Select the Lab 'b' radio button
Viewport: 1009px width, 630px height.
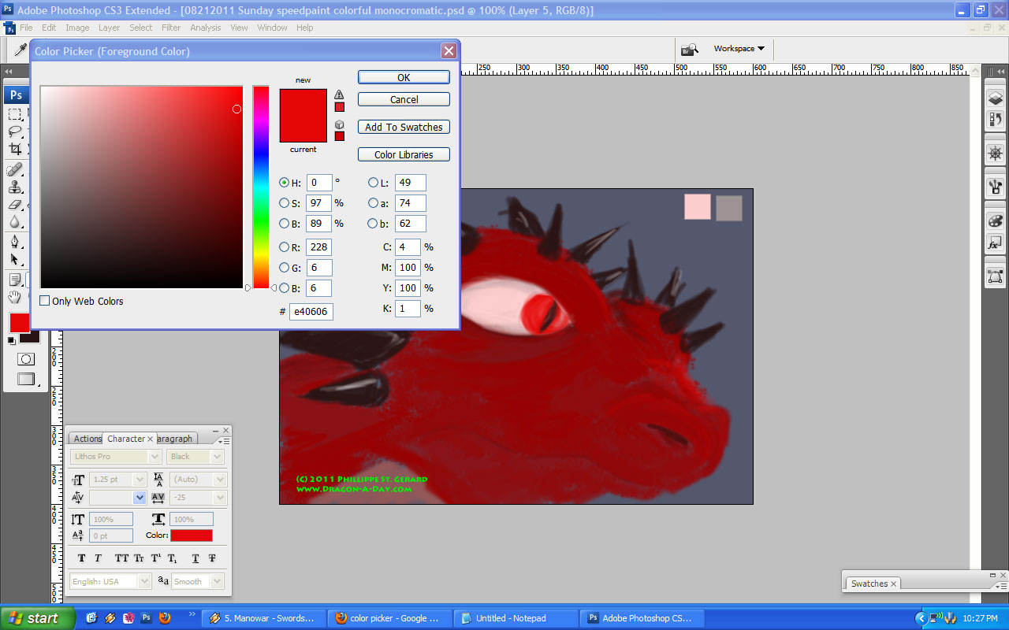(373, 224)
